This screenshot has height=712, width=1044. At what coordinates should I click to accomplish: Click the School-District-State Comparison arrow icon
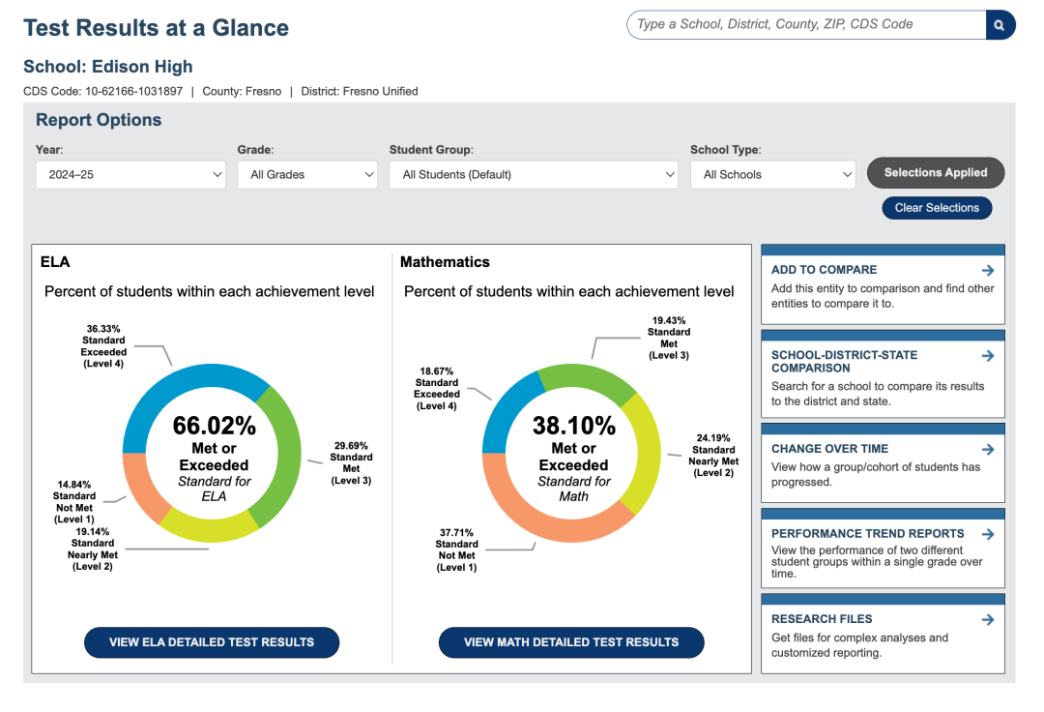click(x=988, y=356)
